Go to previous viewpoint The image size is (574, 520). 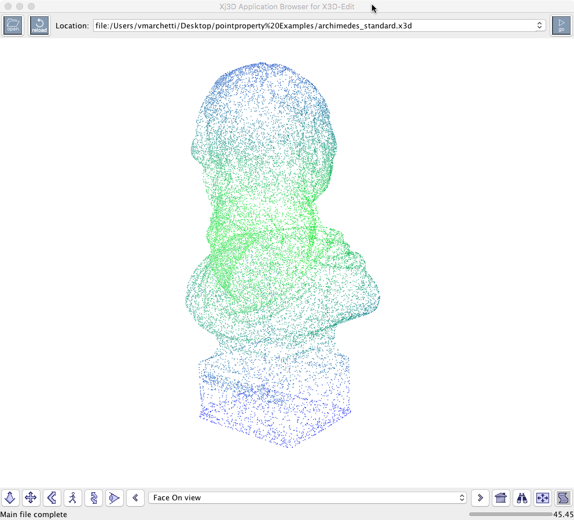[135, 497]
